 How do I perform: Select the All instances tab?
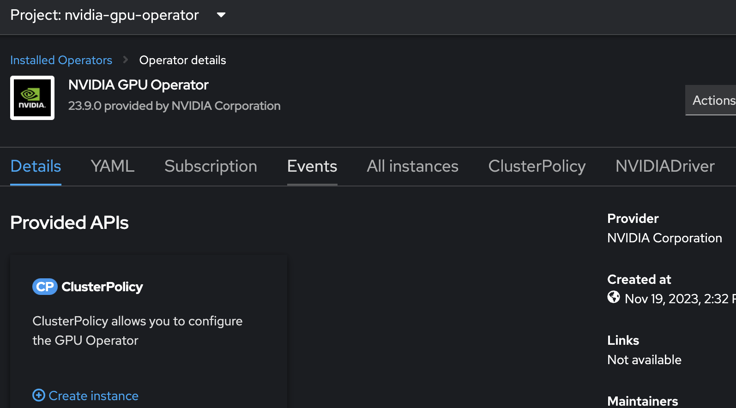pos(412,166)
